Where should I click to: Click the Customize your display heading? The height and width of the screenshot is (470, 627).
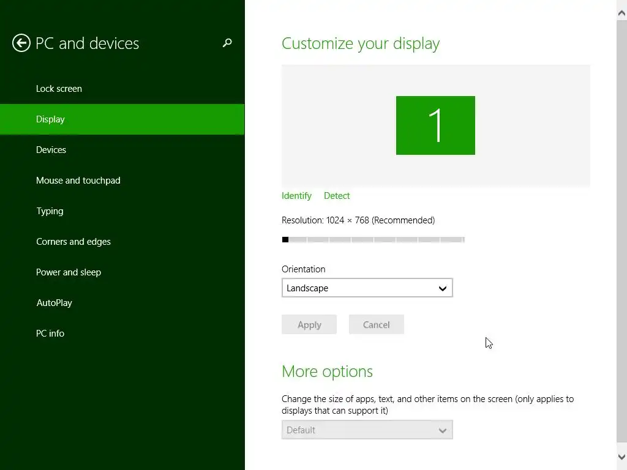coord(360,43)
